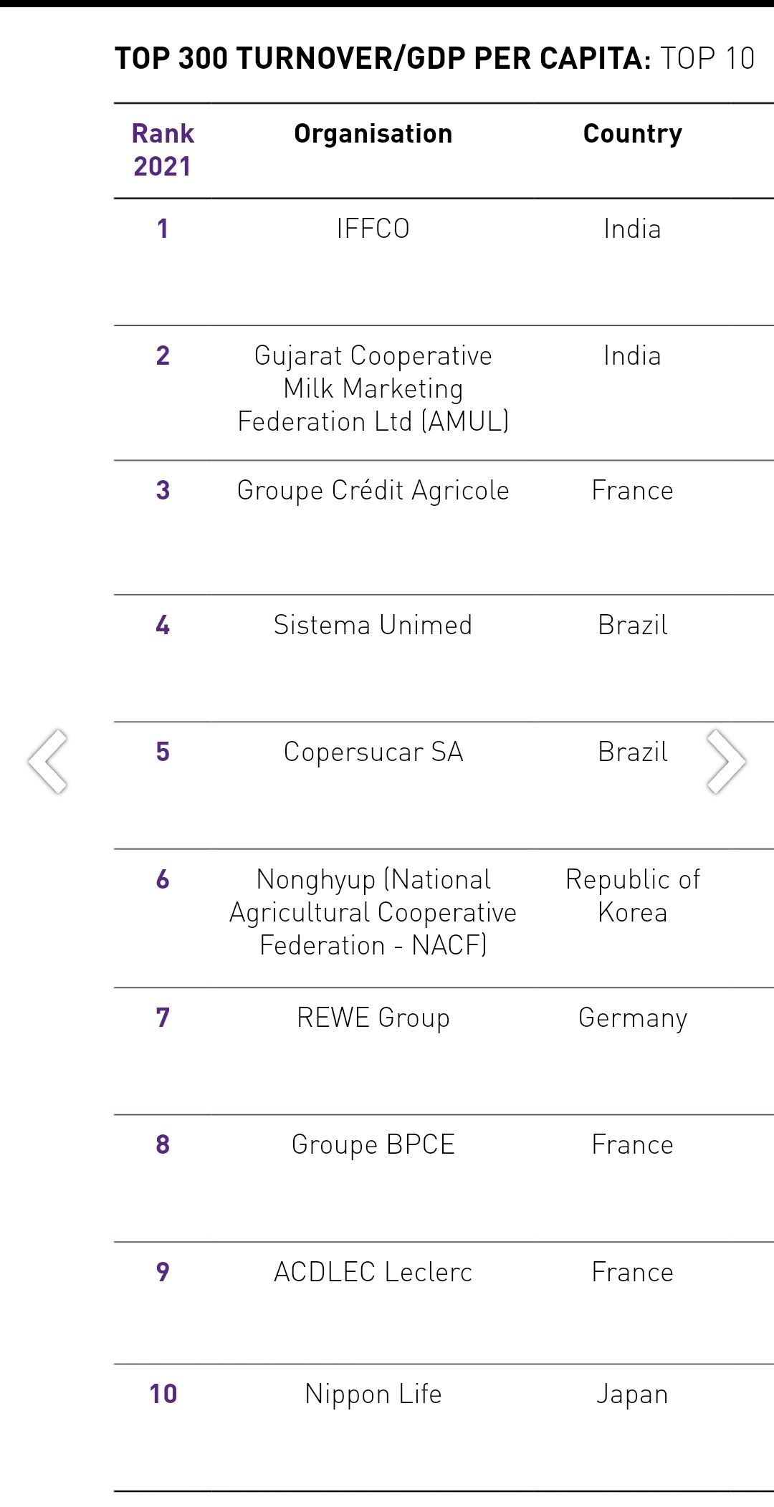Select Copersucar SA in the table

point(373,752)
